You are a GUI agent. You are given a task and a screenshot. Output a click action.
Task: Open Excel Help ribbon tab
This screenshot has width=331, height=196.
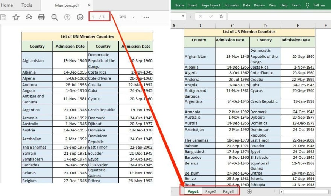coord(284,5)
